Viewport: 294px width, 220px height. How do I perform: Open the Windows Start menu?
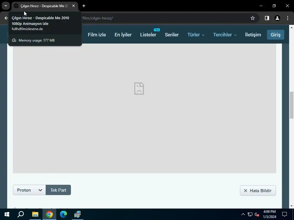tap(7, 214)
